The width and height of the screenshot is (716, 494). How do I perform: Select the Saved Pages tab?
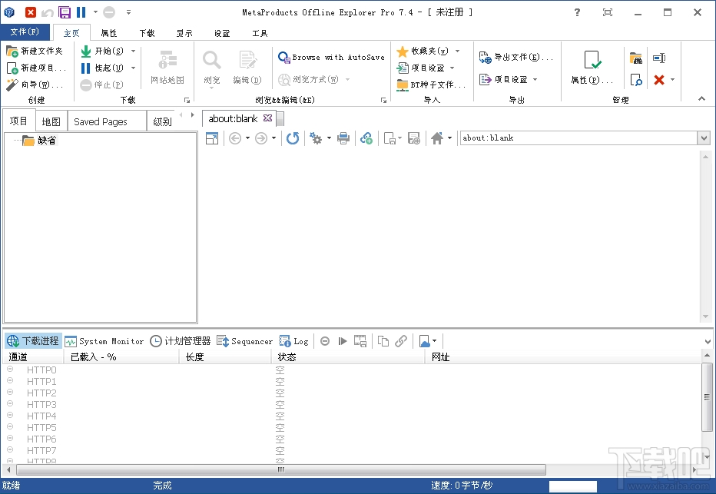point(107,121)
